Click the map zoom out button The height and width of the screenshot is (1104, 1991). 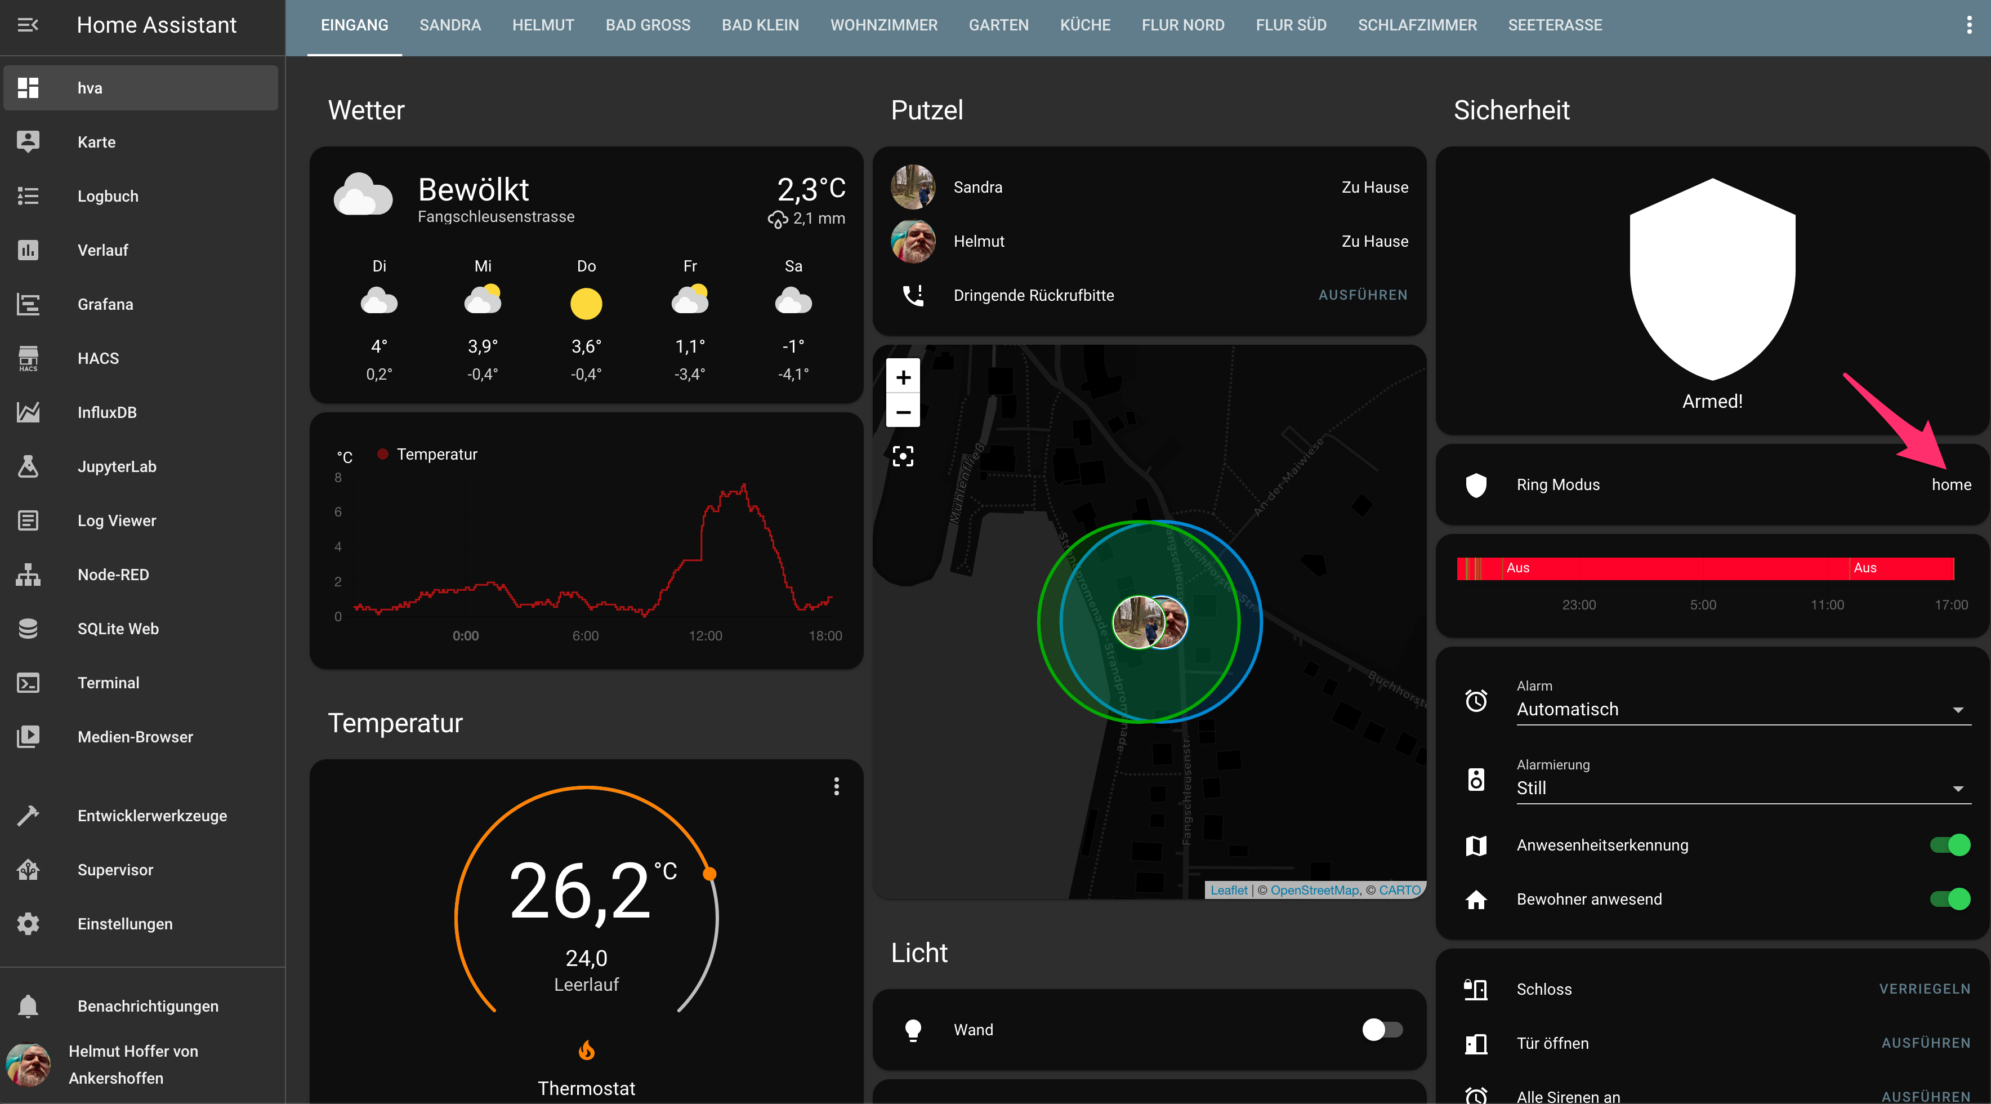[903, 412]
